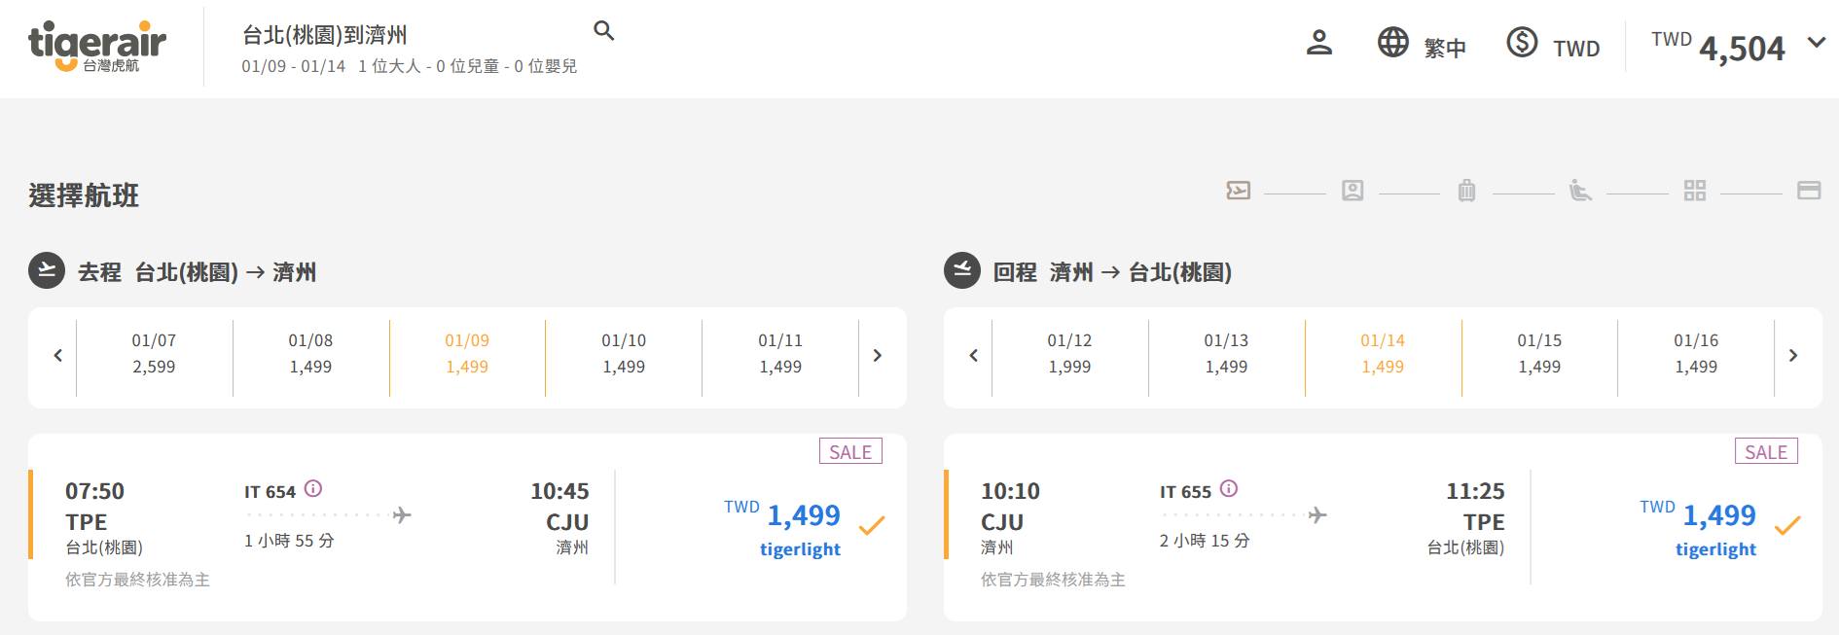Open the flight search magnifier icon
Image resolution: width=1839 pixels, height=635 pixels.
pyautogui.click(x=604, y=31)
